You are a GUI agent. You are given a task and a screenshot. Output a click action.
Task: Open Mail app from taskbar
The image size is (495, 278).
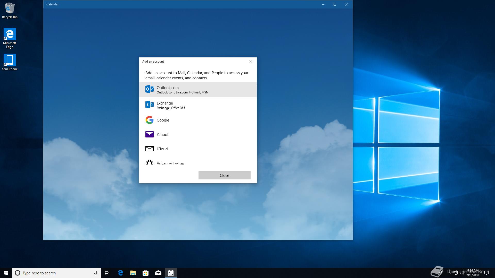tap(158, 273)
